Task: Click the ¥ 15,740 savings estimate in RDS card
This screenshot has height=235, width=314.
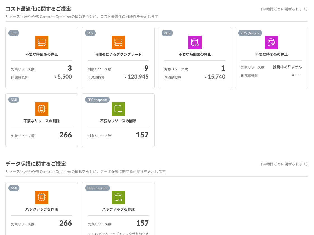Action: coord(215,77)
